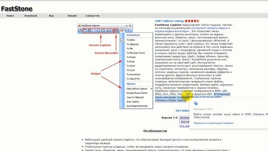
Task: Follow the 'экрана видеомагнитофон' link
Action: [172, 31]
